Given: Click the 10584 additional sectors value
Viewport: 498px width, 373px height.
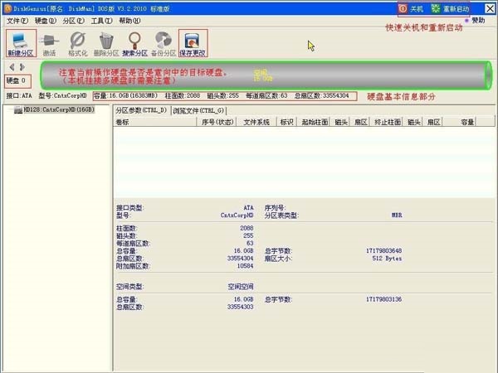Looking at the screenshot, I should (245, 266).
